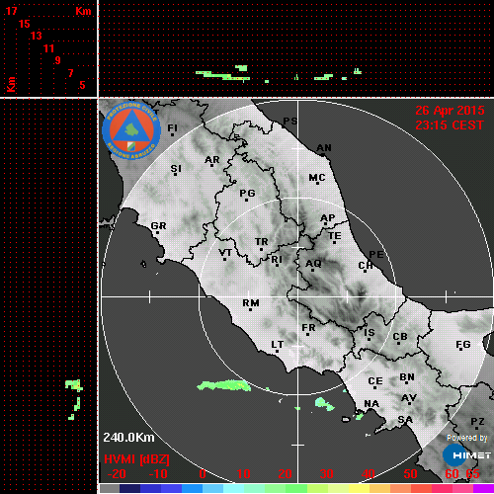The width and height of the screenshot is (494, 494).
Task: Click the PG city marker
Action: 246,200
